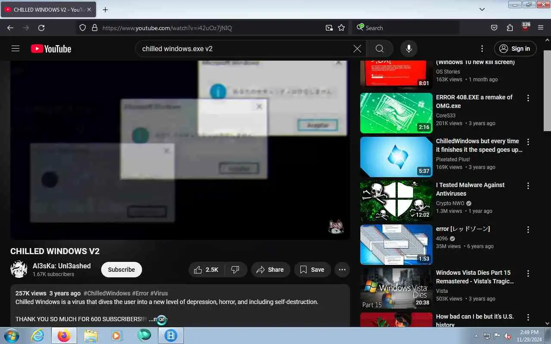Viewport: 551px width, 344px height.
Task: Click the Crypto NWO channel name
Action: (x=450, y=203)
